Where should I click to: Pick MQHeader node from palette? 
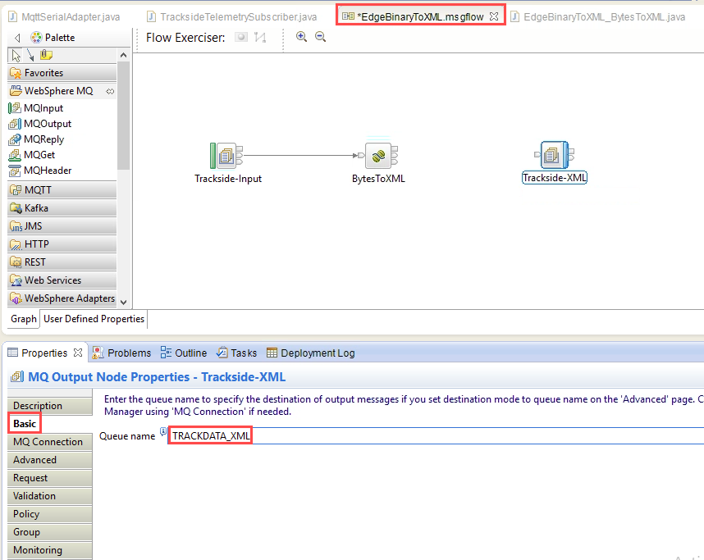click(x=40, y=171)
